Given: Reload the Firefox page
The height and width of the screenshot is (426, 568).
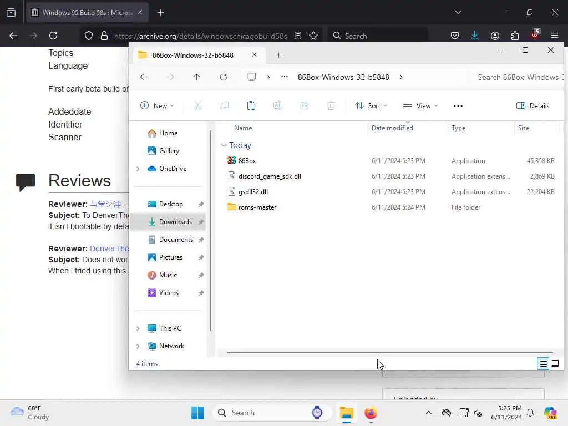Looking at the screenshot, I should (53, 35).
